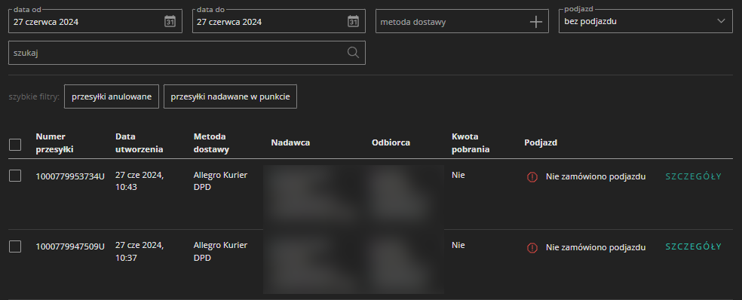
Task: Open calendar icon in data od field
Action: click(x=170, y=21)
